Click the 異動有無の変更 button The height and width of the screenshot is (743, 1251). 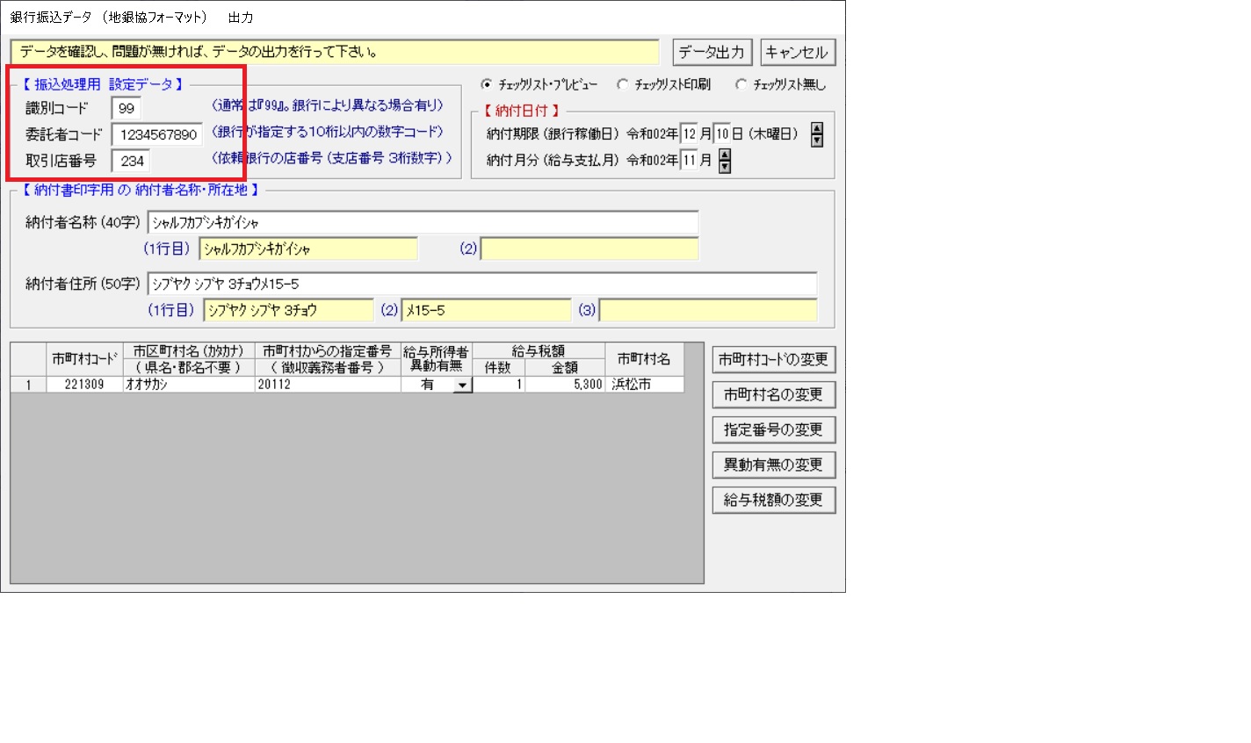pos(773,465)
